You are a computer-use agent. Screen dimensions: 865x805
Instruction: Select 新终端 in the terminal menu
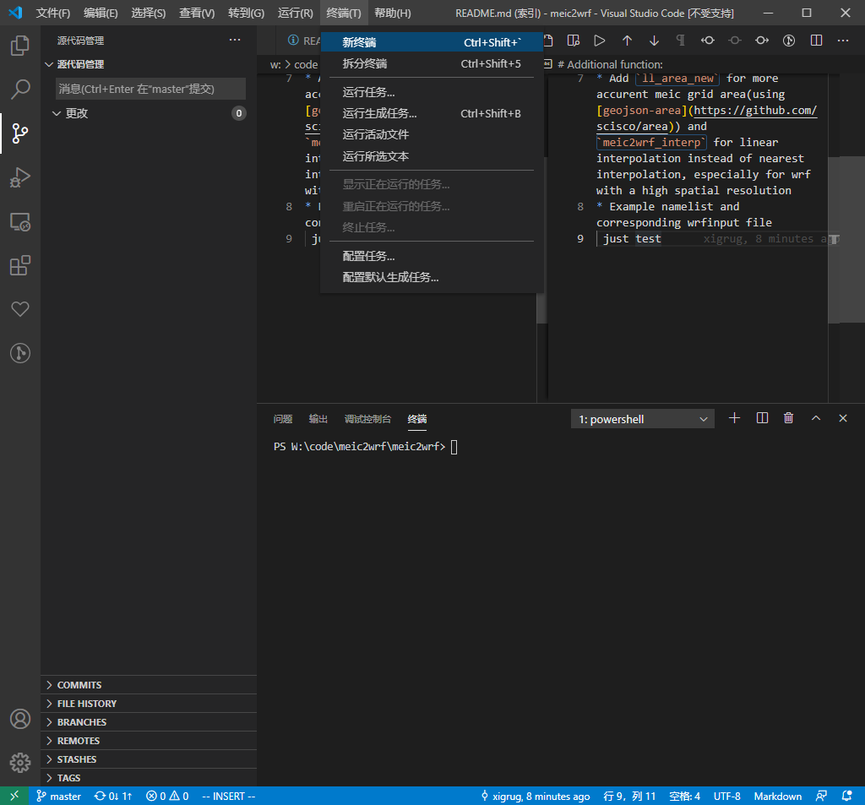[x=432, y=42]
